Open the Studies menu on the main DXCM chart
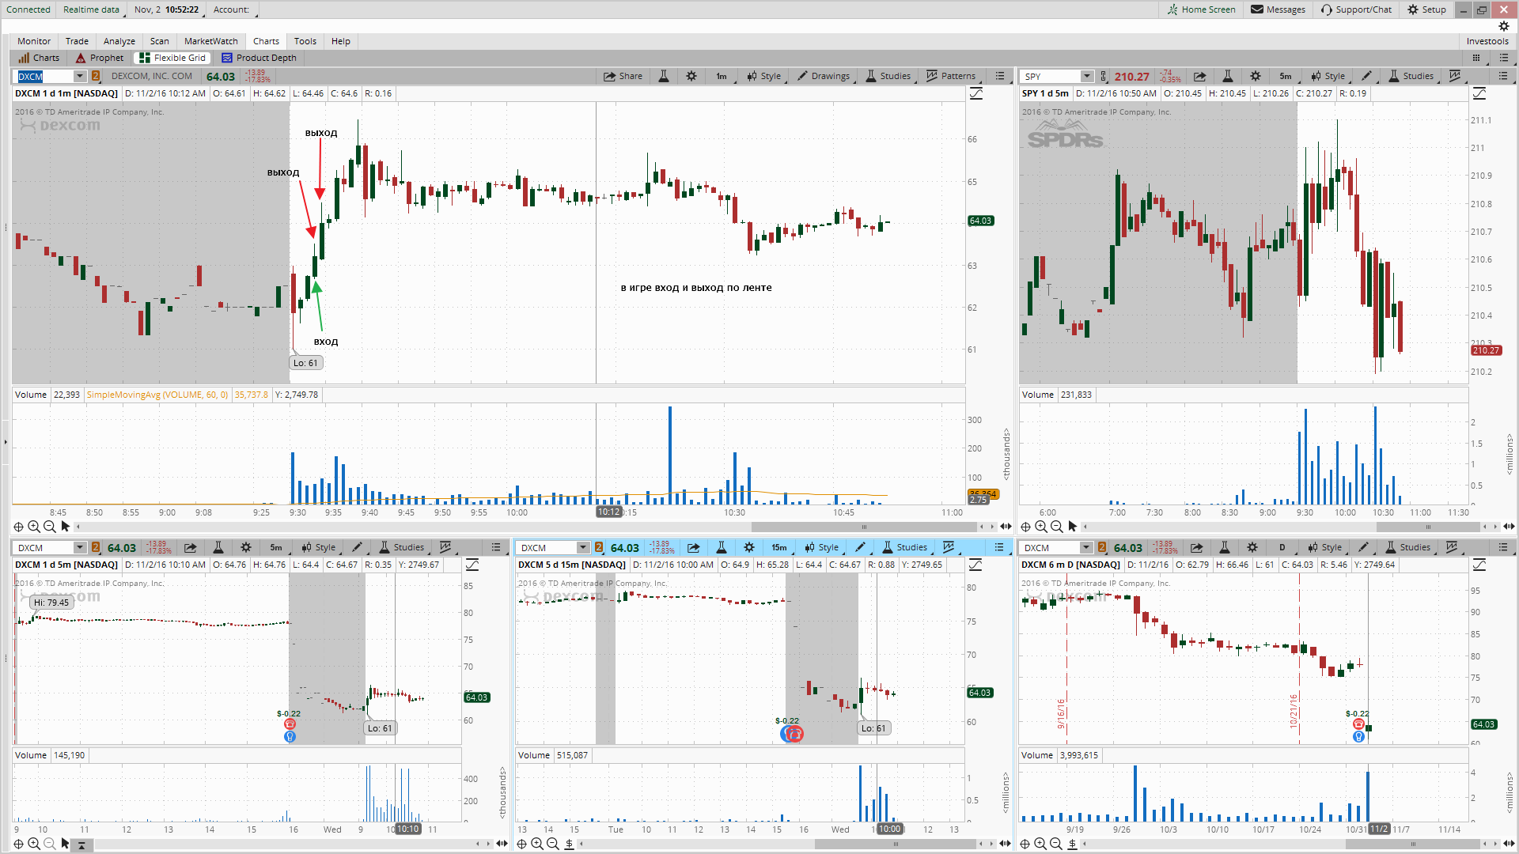The width and height of the screenshot is (1519, 854). (888, 76)
